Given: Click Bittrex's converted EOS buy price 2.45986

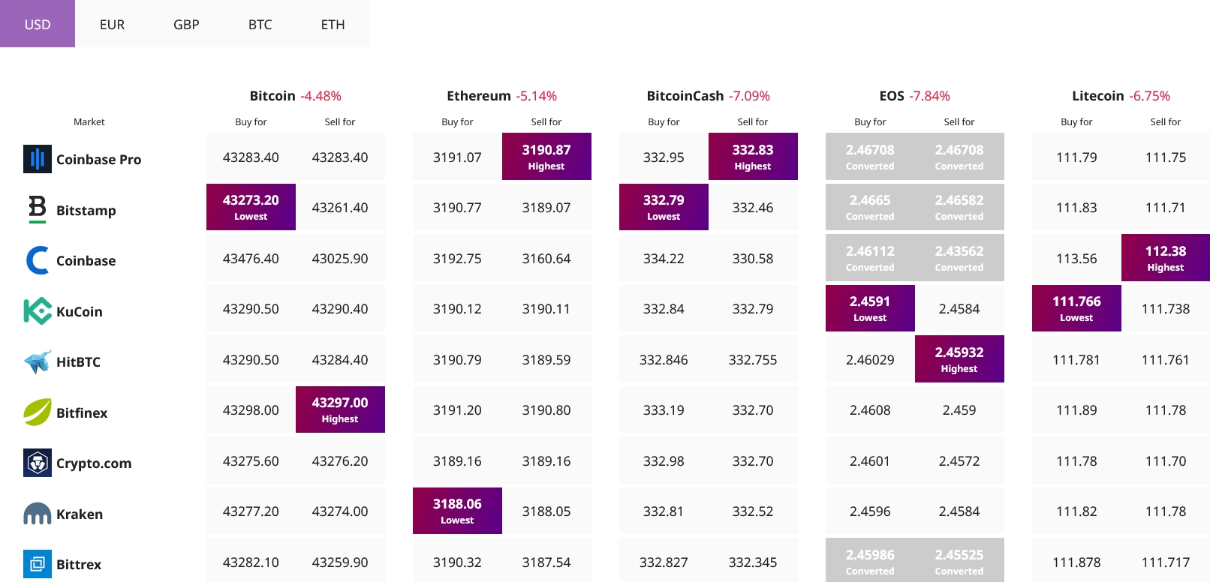Looking at the screenshot, I should coord(870,559).
